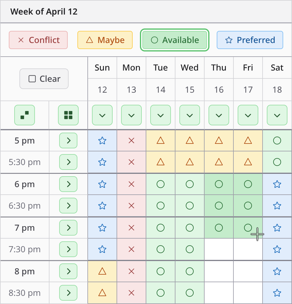Select the Conflict status toggle

[x=38, y=40]
